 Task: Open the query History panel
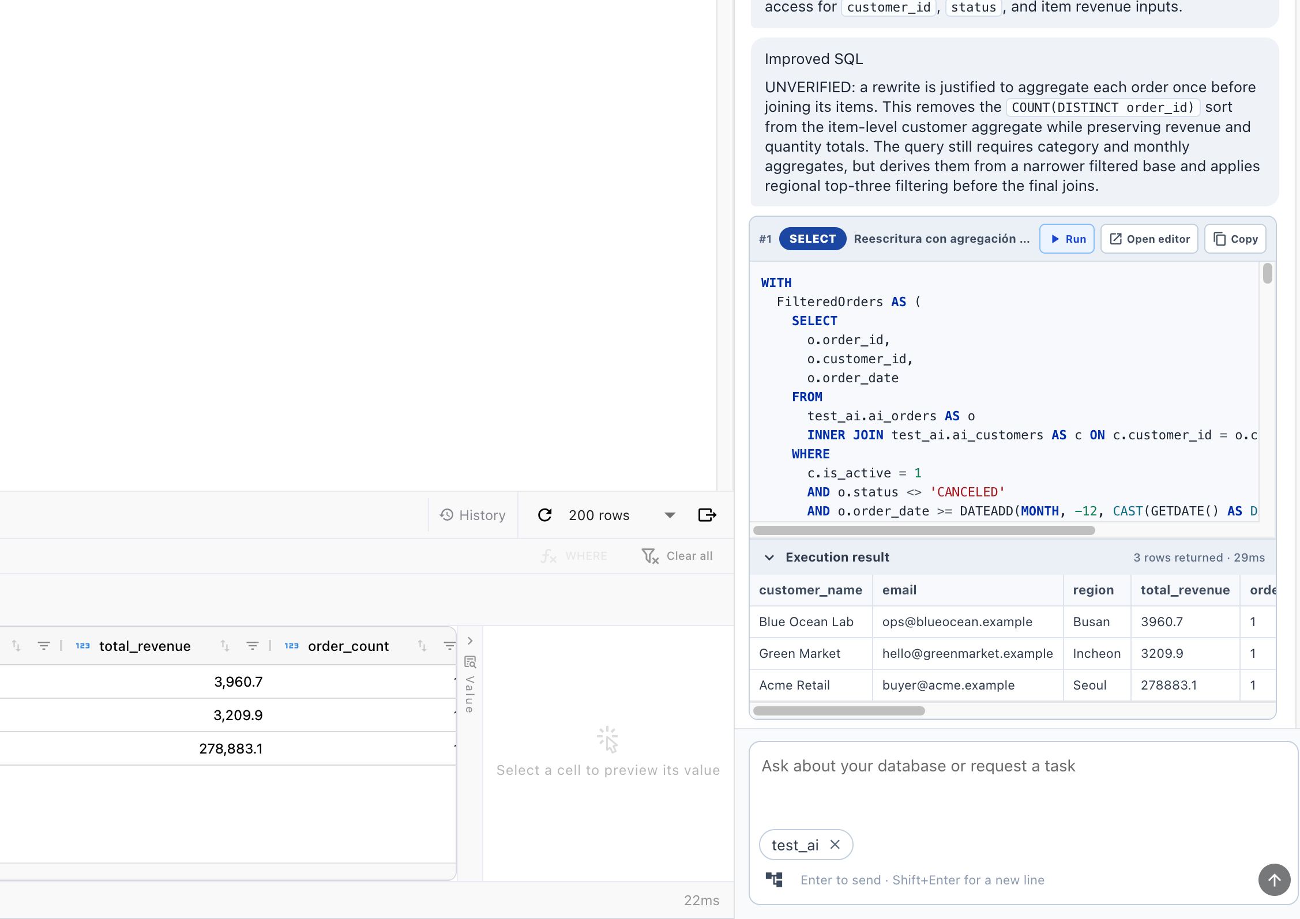pos(472,515)
